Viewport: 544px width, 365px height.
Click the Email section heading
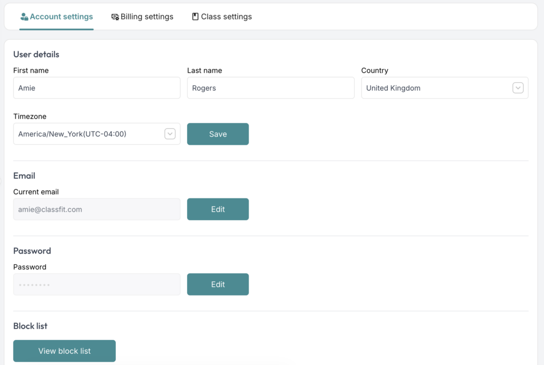click(x=24, y=176)
